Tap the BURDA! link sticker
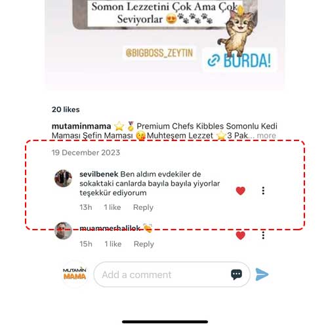328x328 pixels. tap(239, 60)
